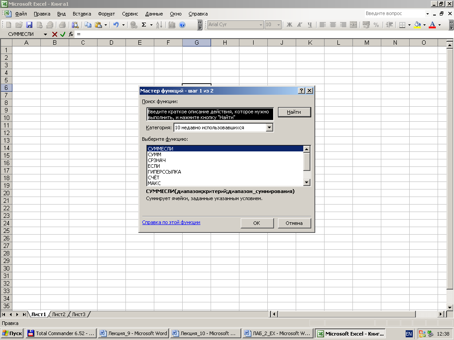Open the Вставка menu
The image size is (454, 340).
(82, 14)
